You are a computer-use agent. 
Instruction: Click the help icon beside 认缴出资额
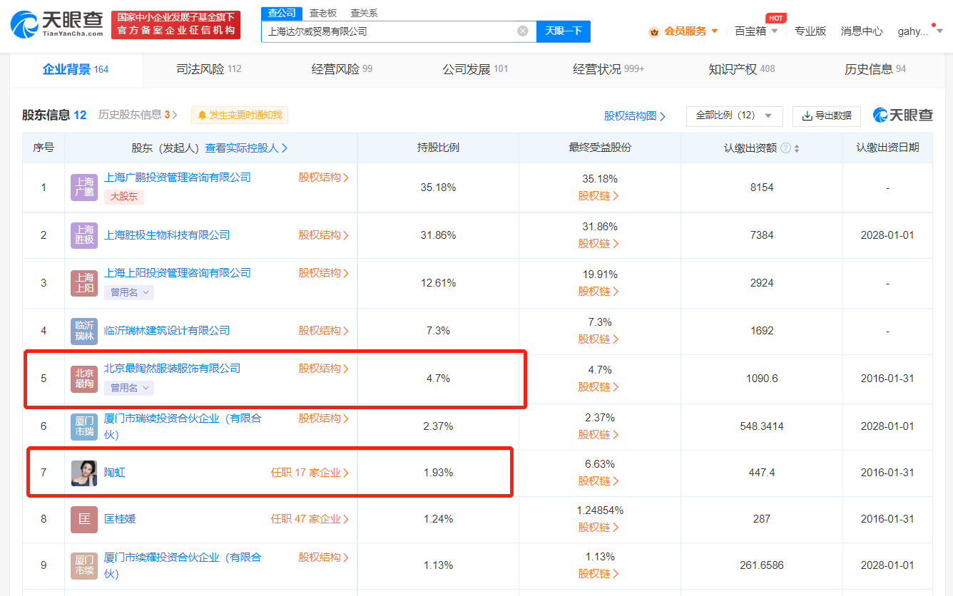point(785,148)
